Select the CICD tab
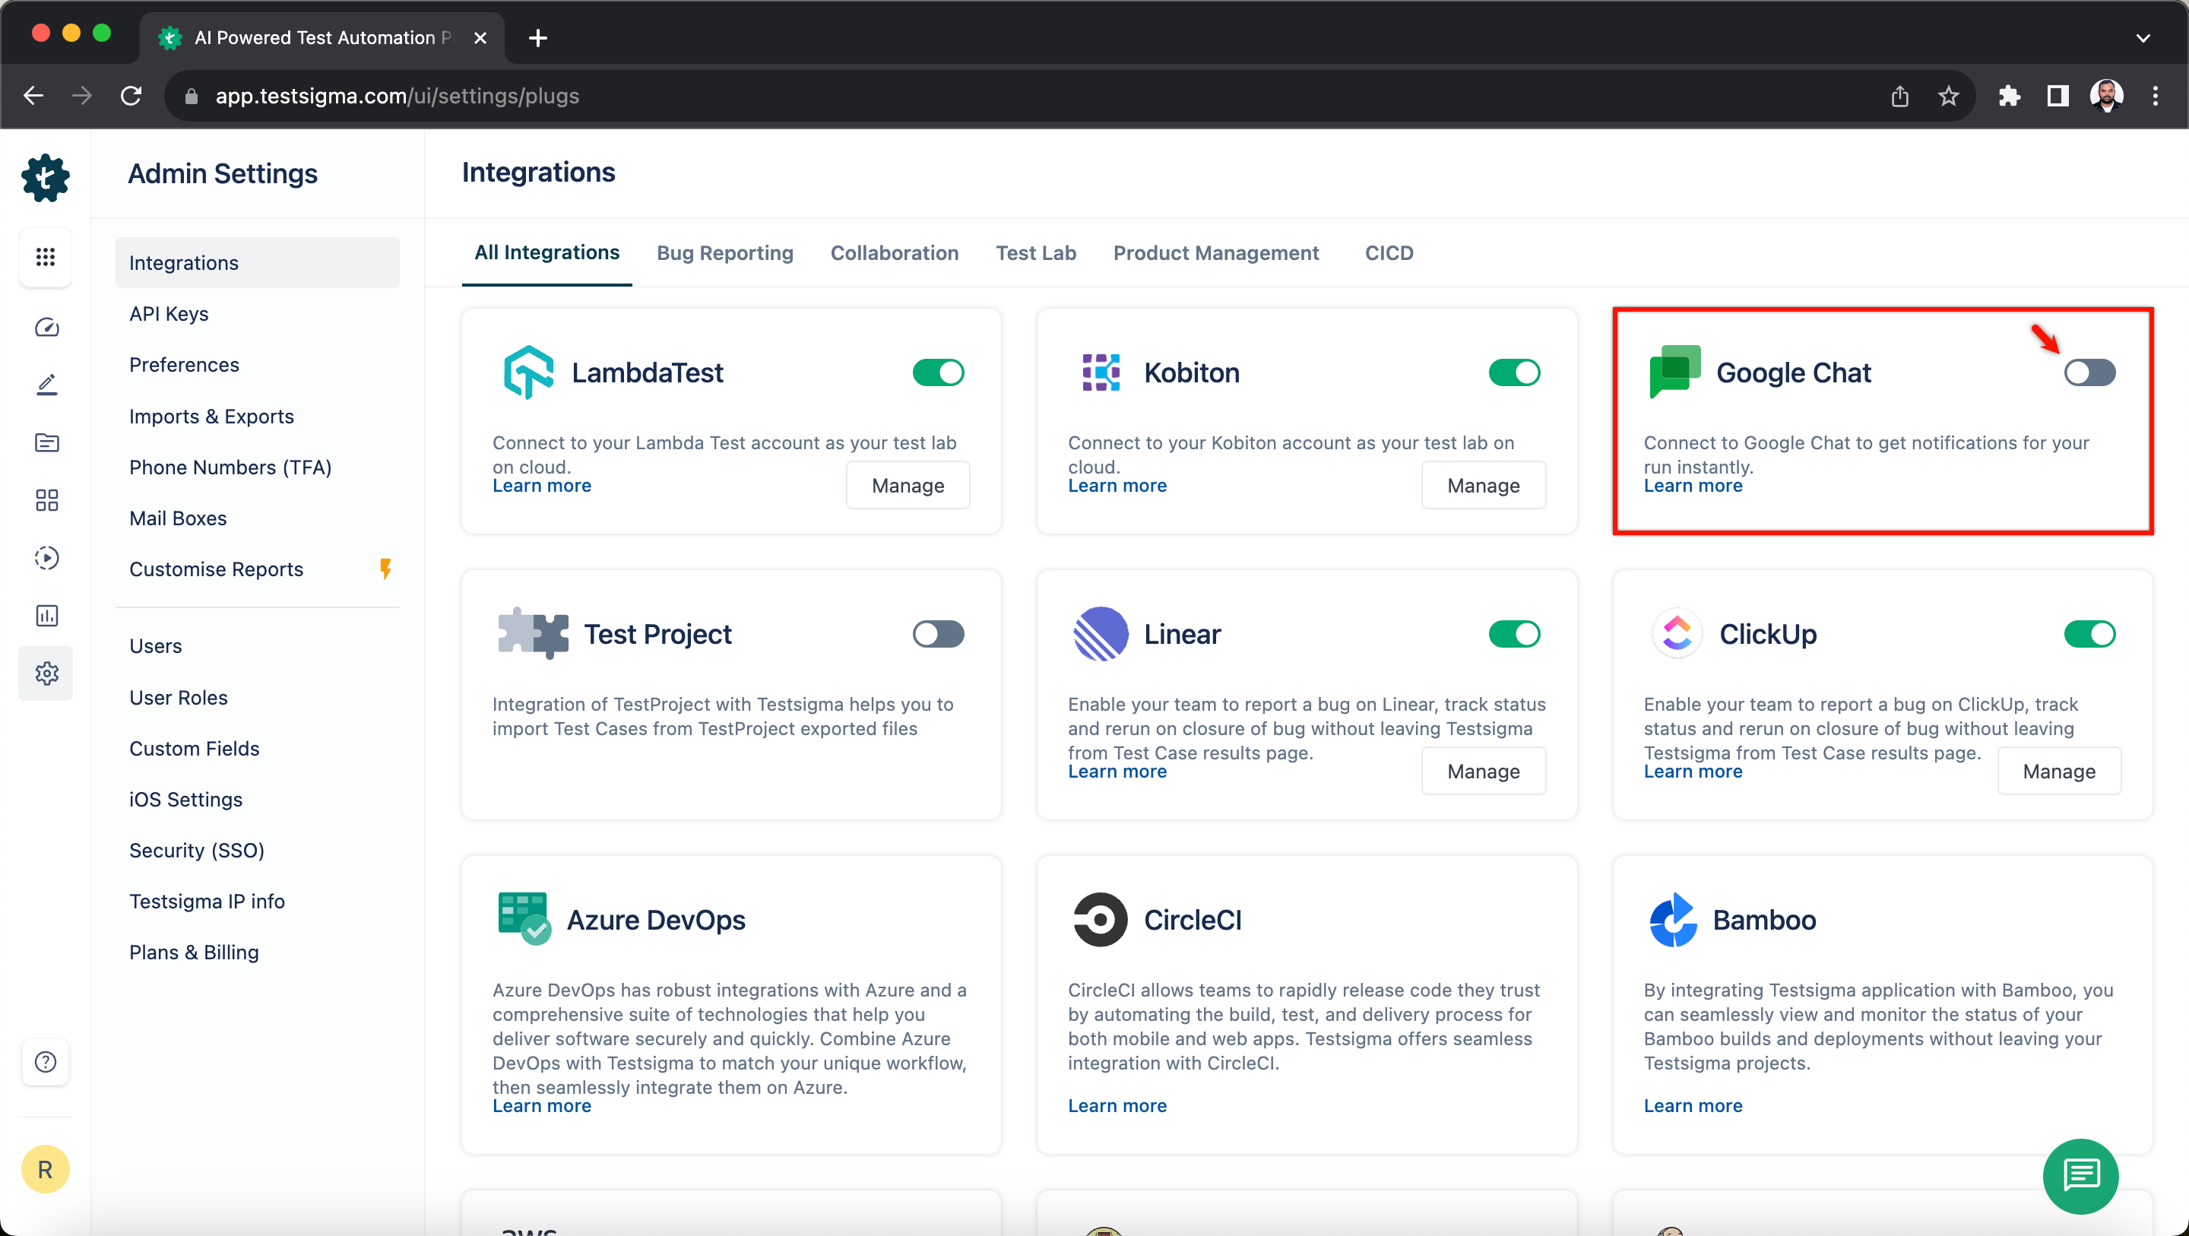 (x=1389, y=253)
